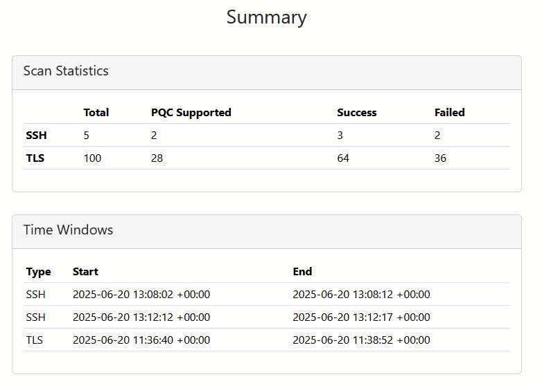542x388 pixels.
Task: Select the SSH row label in Scan Statistics
Action: (36, 136)
